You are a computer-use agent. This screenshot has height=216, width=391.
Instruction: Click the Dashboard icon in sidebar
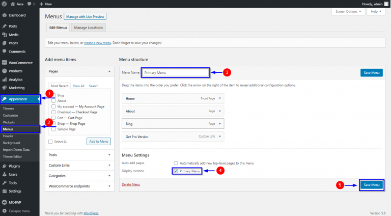(x=5, y=15)
